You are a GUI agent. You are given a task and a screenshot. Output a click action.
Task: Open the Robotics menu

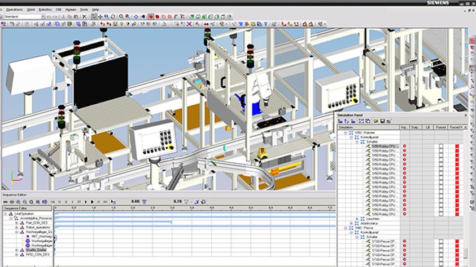(45, 10)
